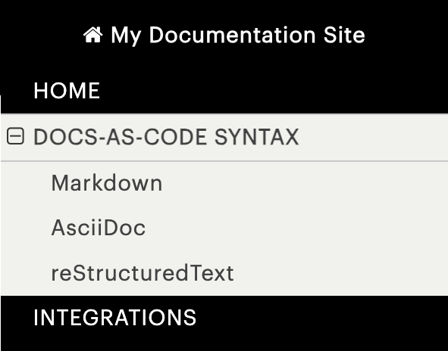This screenshot has width=448, height=351.
Task: Choose AsciiDoc under Docs-as-code Syntax
Action: coord(224,228)
